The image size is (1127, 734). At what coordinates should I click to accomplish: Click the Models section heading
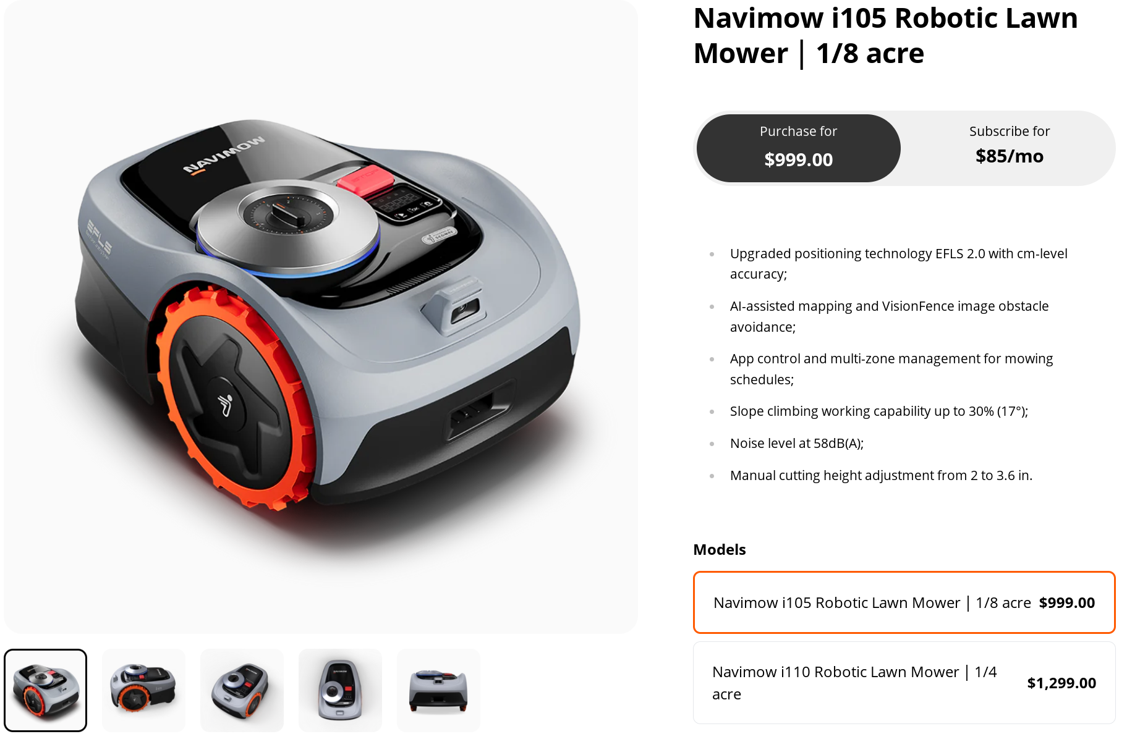720,549
